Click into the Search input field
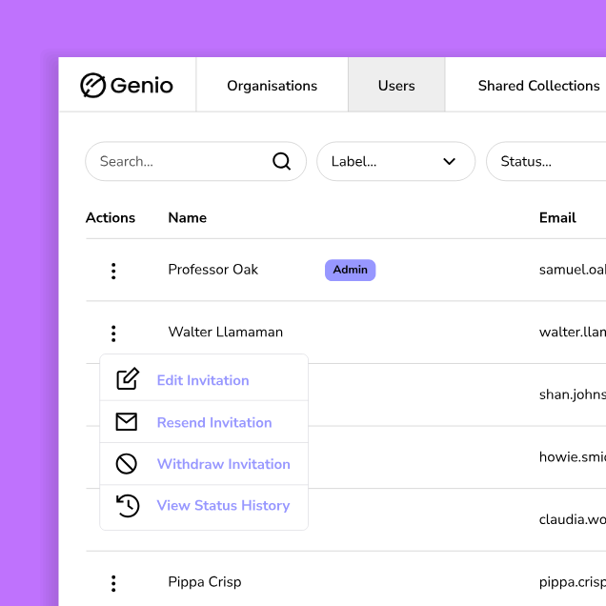The width and height of the screenshot is (606, 606). click(x=181, y=162)
